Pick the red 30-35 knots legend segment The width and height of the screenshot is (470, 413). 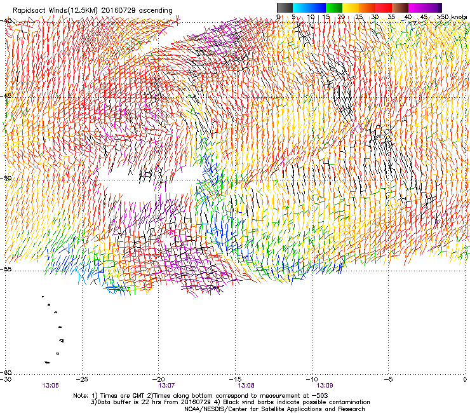(x=384, y=8)
